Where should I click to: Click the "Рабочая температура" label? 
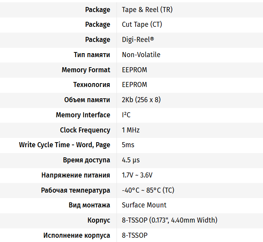[76, 190]
